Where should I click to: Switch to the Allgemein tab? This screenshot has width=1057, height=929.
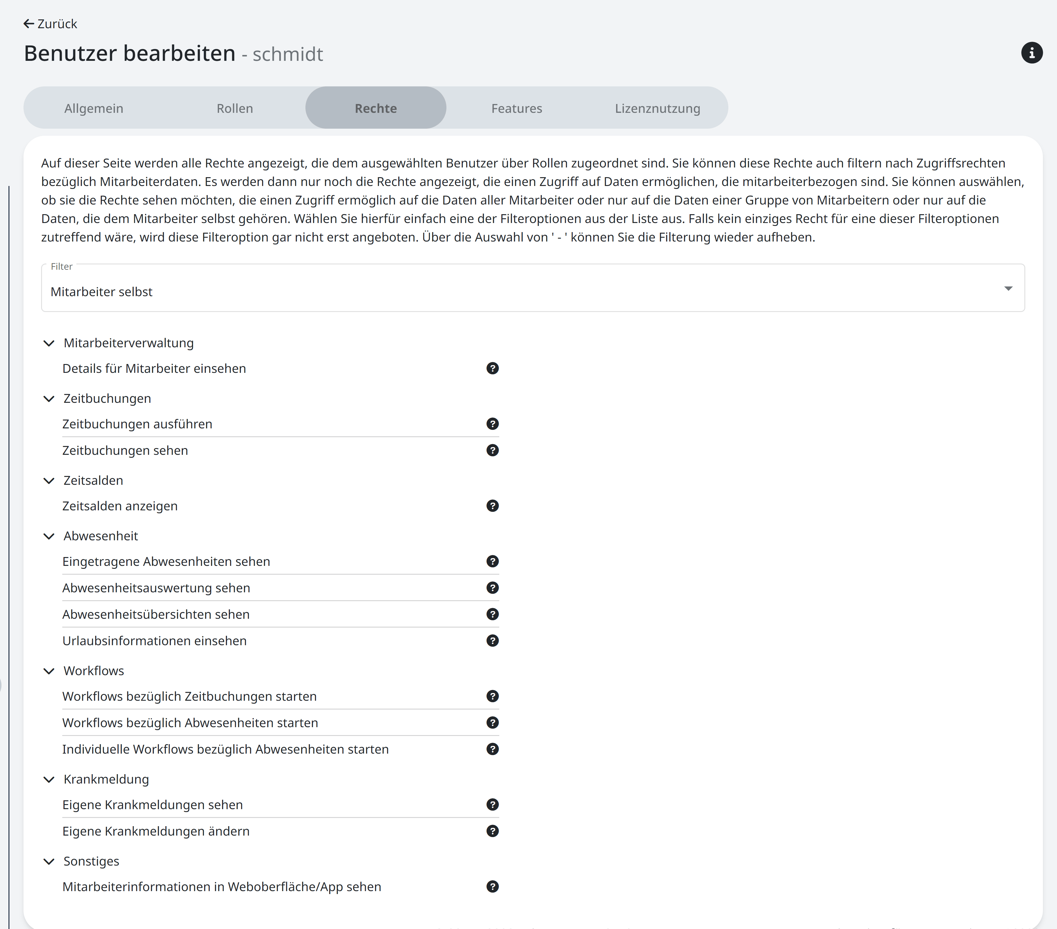click(94, 108)
